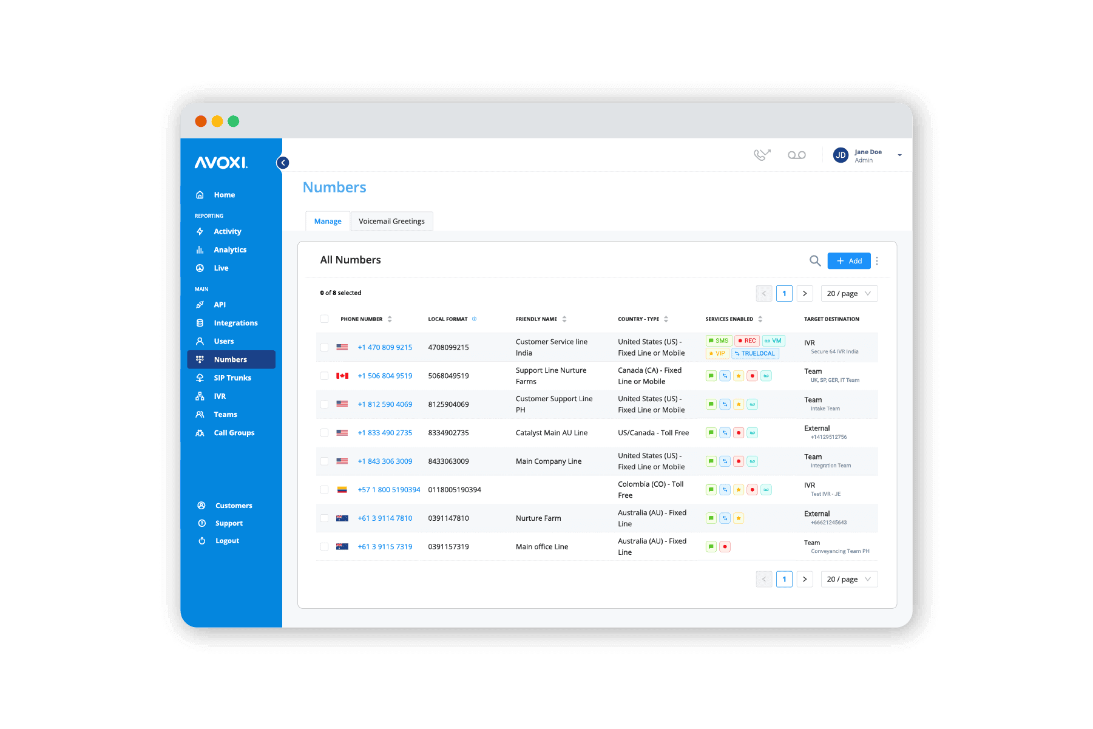Click the Australia flag on +61 3 9115 7319
1093x729 pixels.
tap(342, 547)
